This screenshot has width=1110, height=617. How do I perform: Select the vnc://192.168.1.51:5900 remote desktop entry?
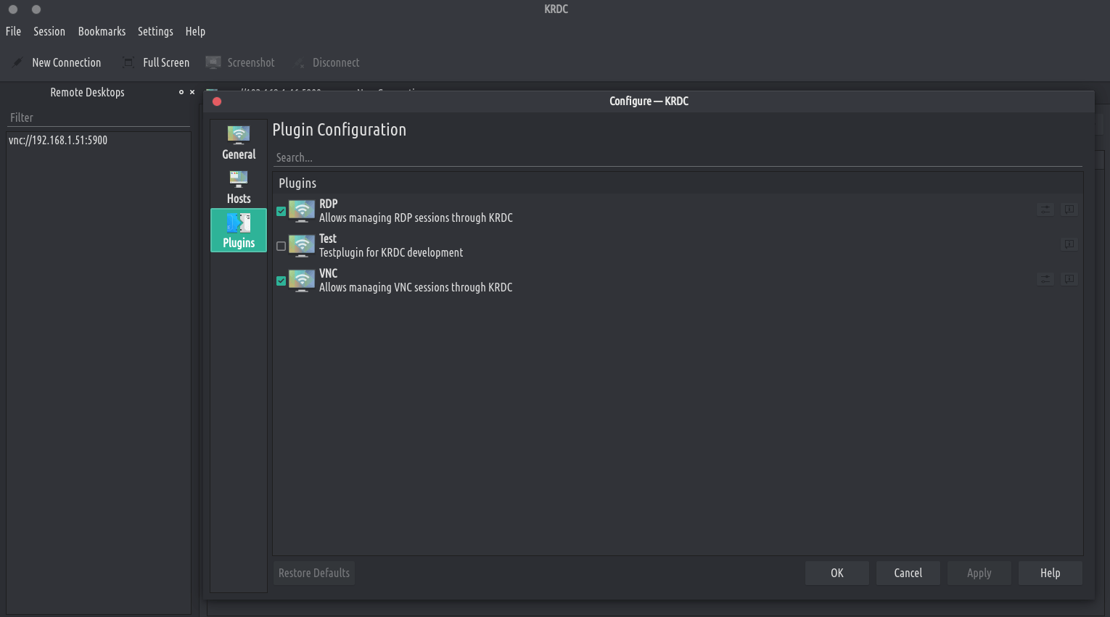[x=58, y=141]
